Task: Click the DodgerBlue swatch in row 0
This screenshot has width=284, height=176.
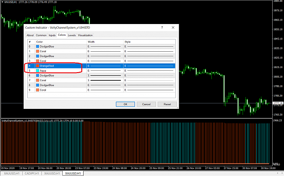Action: point(38,46)
